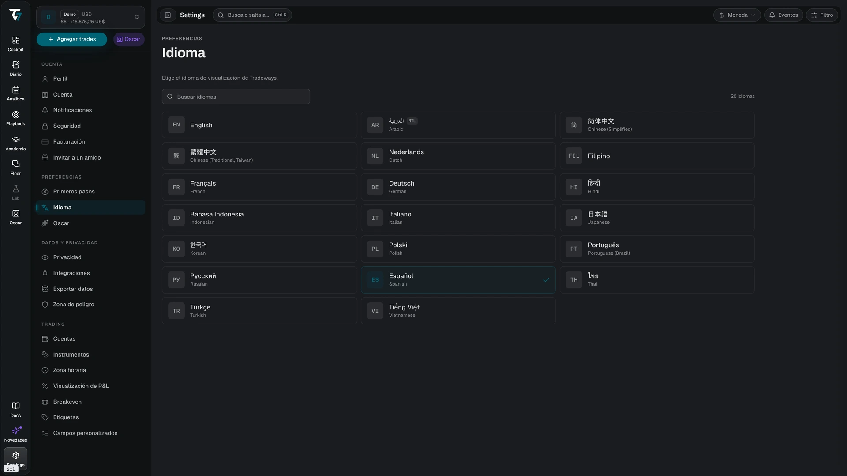Click Agregar trades button
847x476 pixels.
tap(72, 39)
